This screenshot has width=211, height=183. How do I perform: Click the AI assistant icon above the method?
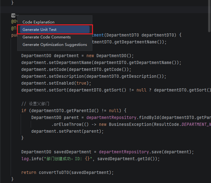click(13, 15)
